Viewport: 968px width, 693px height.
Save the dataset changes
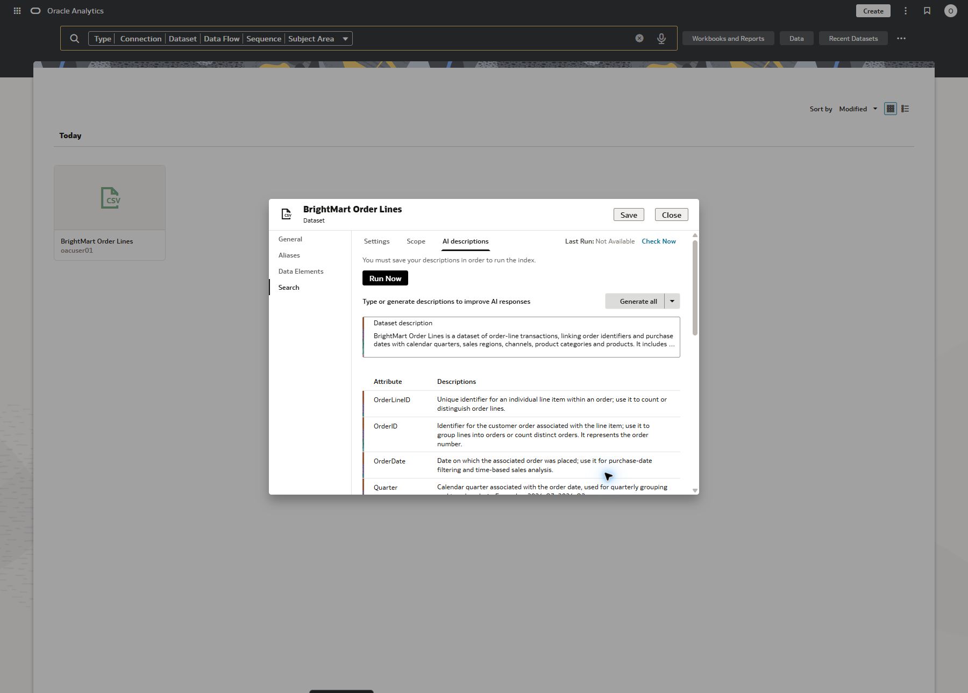[x=629, y=215]
